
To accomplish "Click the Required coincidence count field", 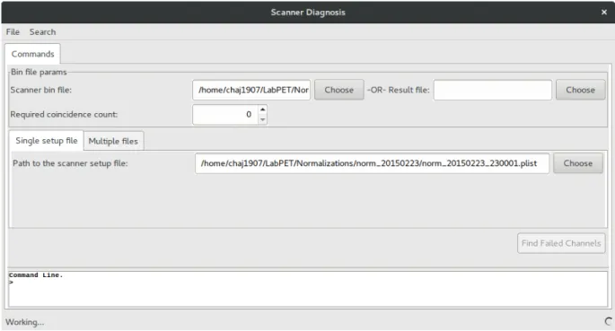I will pos(225,115).
